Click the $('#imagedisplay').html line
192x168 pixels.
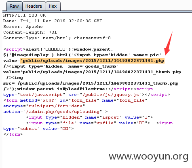point(82,55)
